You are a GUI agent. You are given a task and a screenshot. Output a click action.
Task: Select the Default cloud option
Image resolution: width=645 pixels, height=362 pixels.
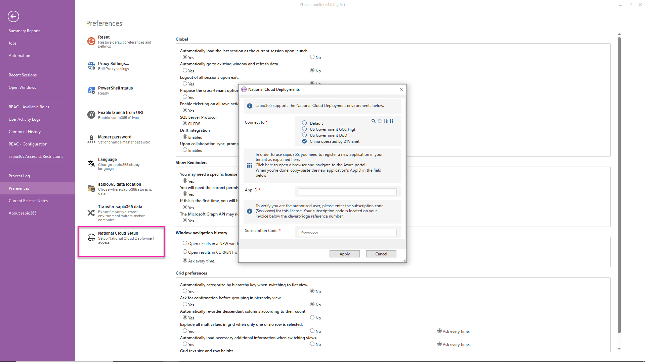click(304, 123)
